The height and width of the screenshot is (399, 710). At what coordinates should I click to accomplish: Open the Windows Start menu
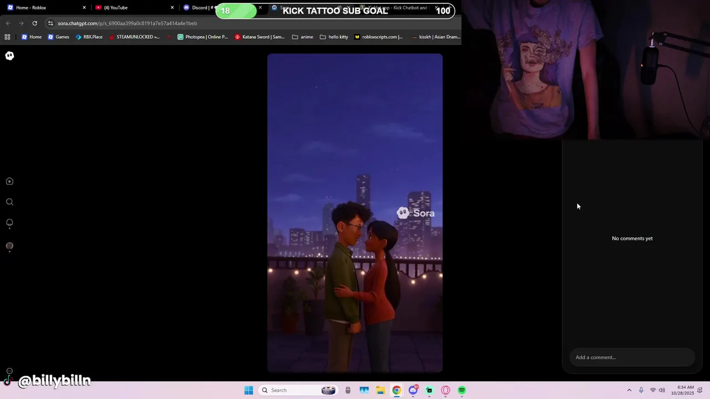point(248,390)
